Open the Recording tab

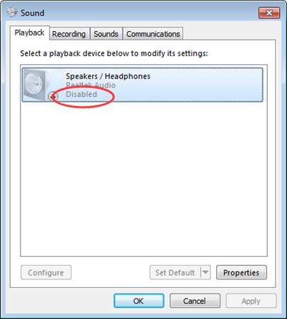pos(69,34)
